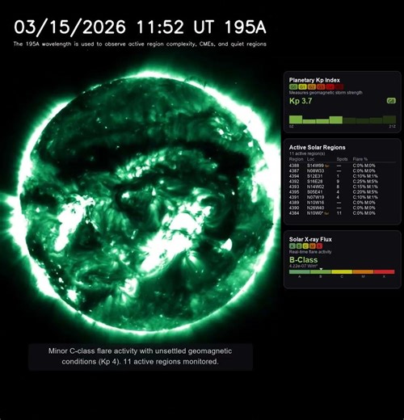Select region row 4391
404x420 pixels.
coord(342,197)
